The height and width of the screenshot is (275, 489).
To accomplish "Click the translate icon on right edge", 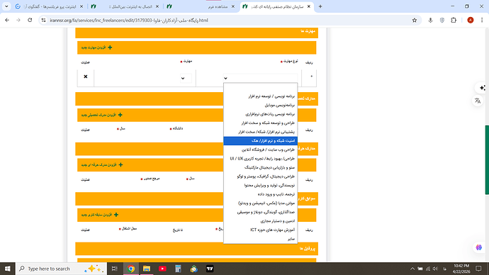I will (x=478, y=101).
